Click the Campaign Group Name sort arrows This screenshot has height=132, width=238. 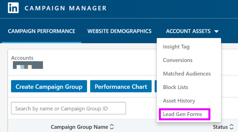pos(112,126)
